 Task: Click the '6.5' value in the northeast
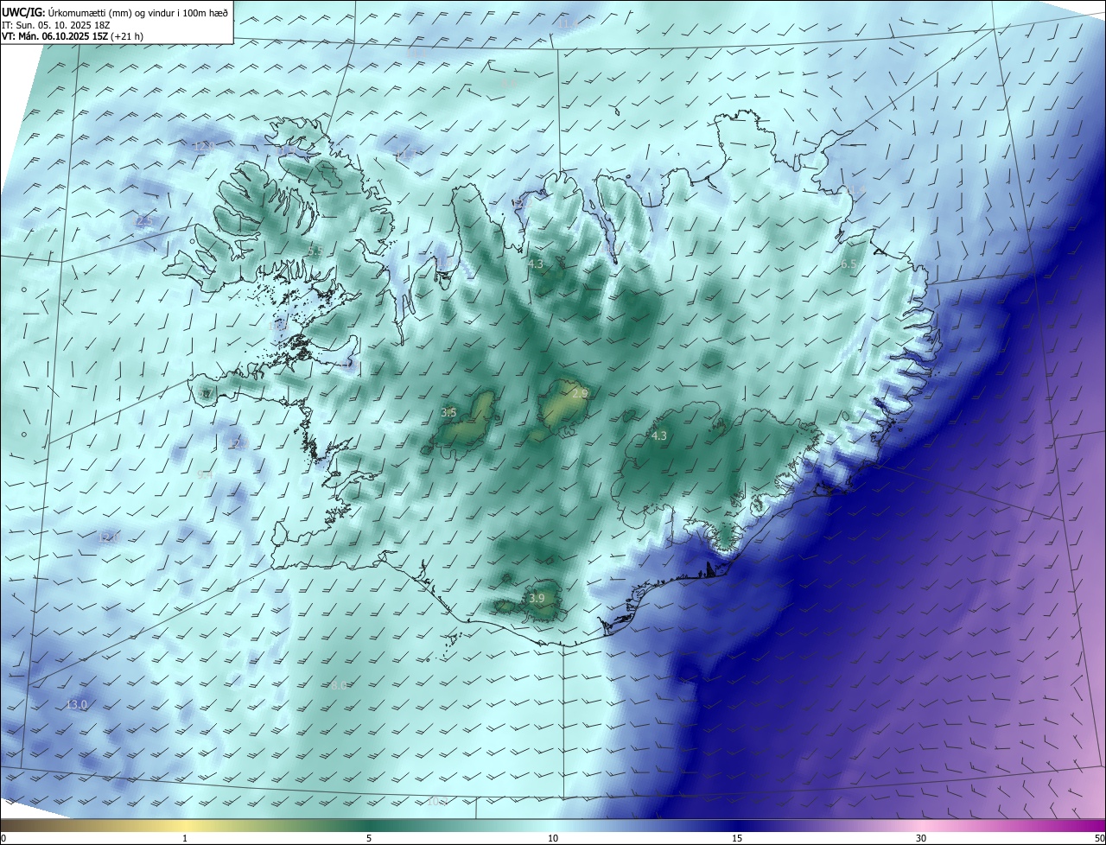click(849, 264)
